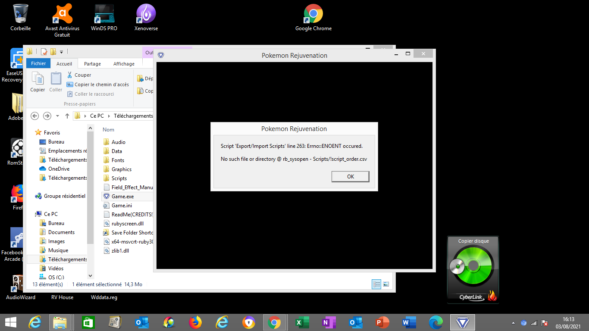Click the green disc in CyberLink Copier disque widget
Image resolution: width=589 pixels, height=331 pixels.
tap(473, 265)
